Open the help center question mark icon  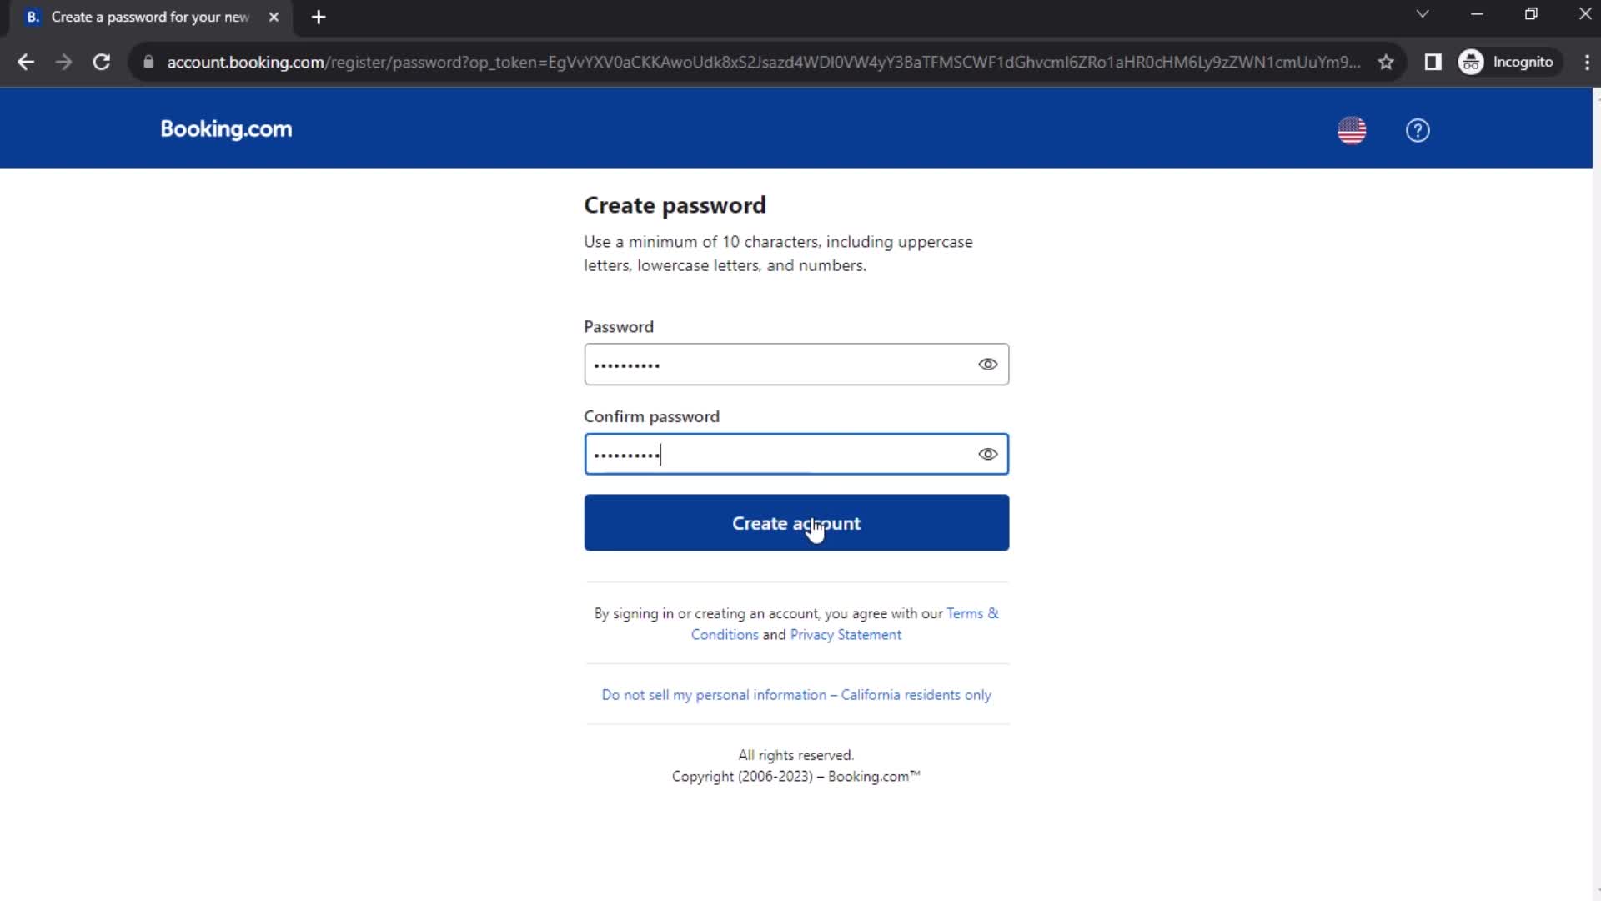click(x=1418, y=130)
